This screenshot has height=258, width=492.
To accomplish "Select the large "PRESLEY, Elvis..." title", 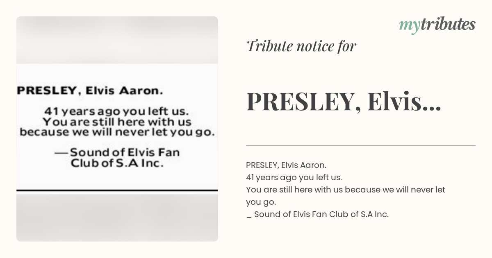I will pos(344,102).
